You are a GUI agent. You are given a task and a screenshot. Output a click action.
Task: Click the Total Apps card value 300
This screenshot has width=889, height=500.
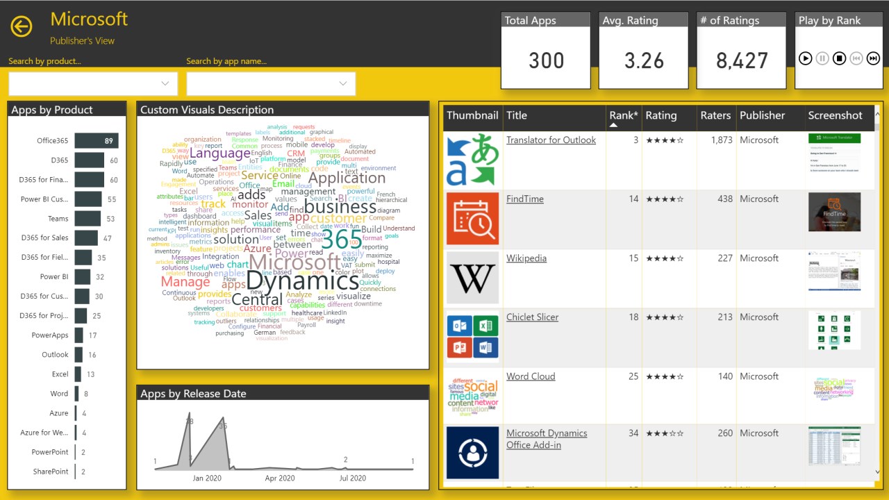click(x=546, y=60)
